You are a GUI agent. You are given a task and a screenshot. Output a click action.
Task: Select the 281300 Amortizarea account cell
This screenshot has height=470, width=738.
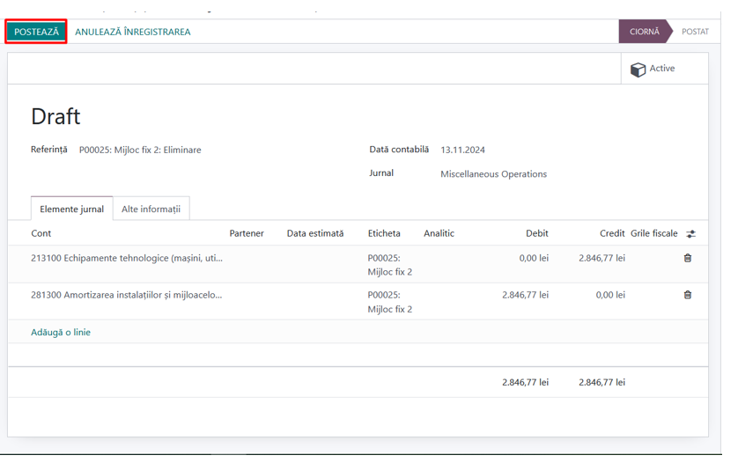click(126, 295)
